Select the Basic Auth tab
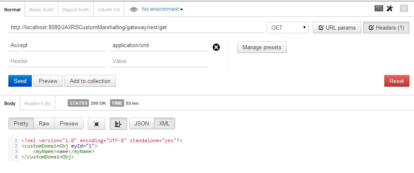Image resolution: width=414 pixels, height=173 pixels. (x=41, y=9)
